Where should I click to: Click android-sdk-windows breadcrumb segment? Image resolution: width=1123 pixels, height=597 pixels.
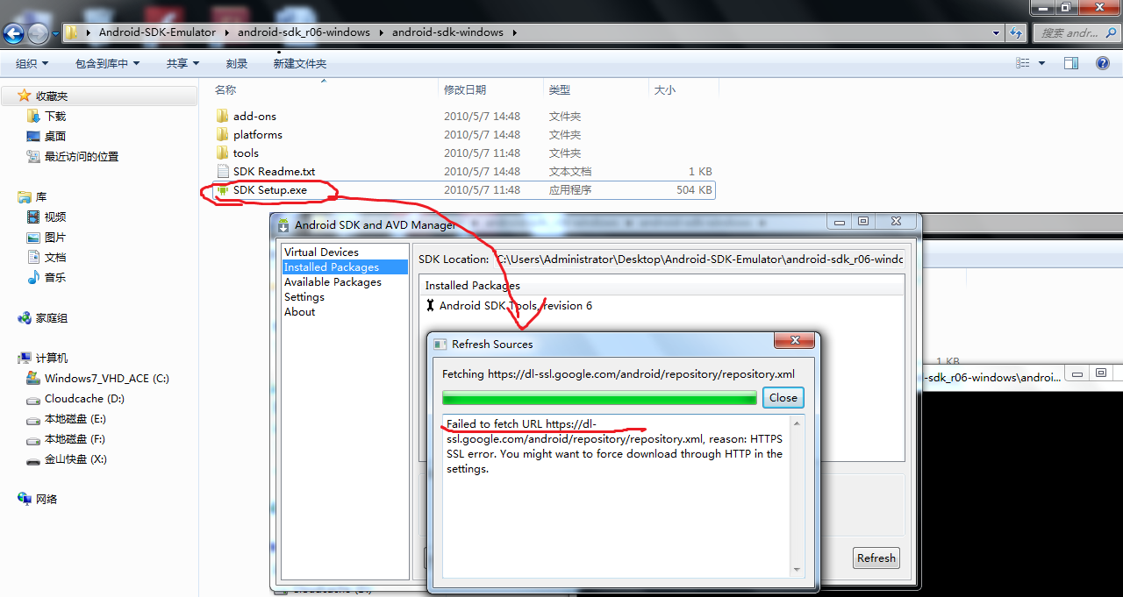click(447, 32)
